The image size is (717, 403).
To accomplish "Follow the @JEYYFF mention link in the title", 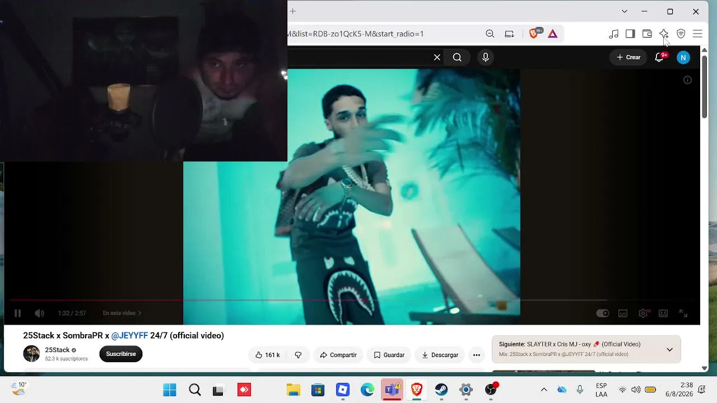I will point(129,336).
